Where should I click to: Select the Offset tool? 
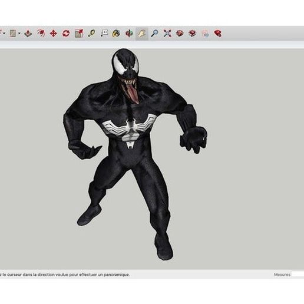(x=41, y=34)
